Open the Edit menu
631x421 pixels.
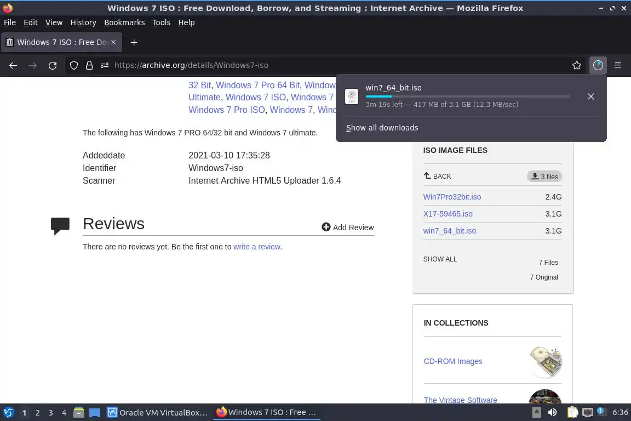pyautogui.click(x=31, y=22)
